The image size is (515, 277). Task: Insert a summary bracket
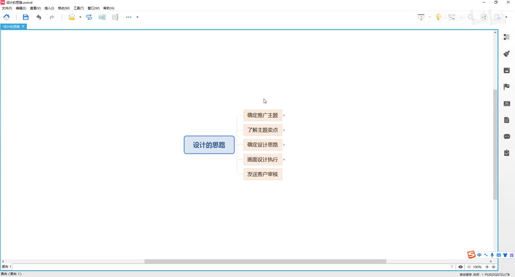115,17
